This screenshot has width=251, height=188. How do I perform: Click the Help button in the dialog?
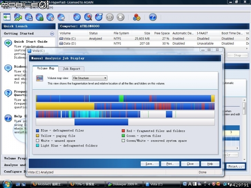pyautogui.click(x=210, y=164)
